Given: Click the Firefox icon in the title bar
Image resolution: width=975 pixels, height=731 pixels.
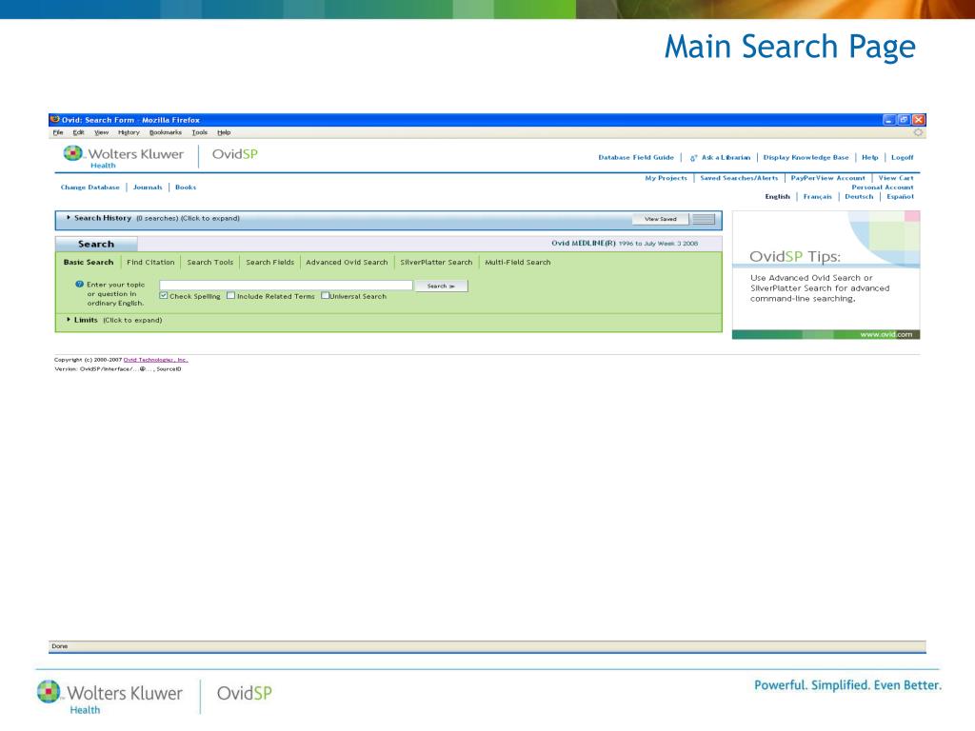Looking at the screenshot, I should point(54,119).
